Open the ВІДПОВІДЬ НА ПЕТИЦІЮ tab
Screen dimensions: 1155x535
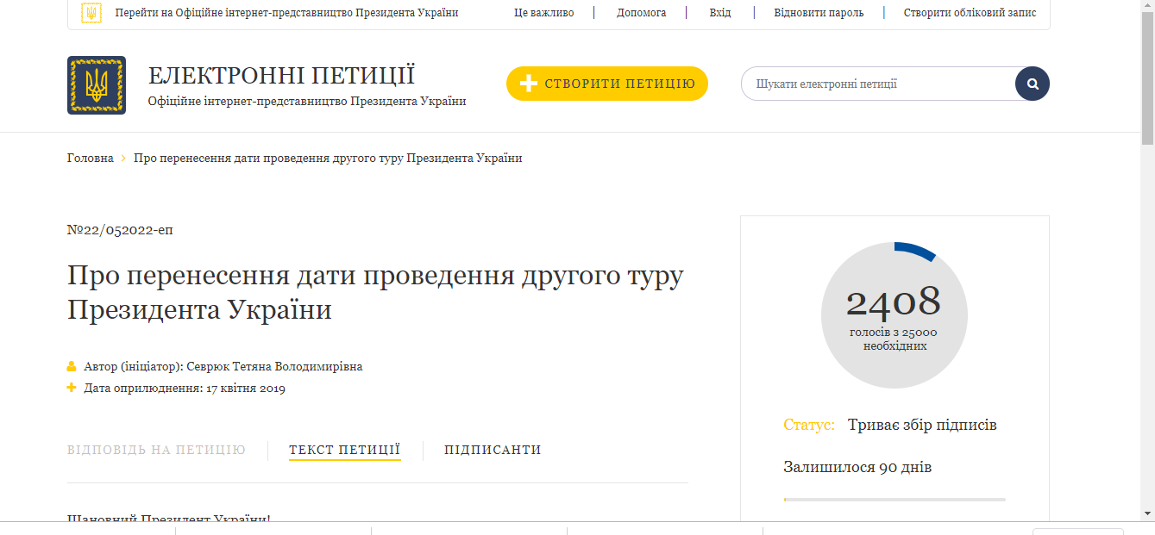tap(156, 449)
